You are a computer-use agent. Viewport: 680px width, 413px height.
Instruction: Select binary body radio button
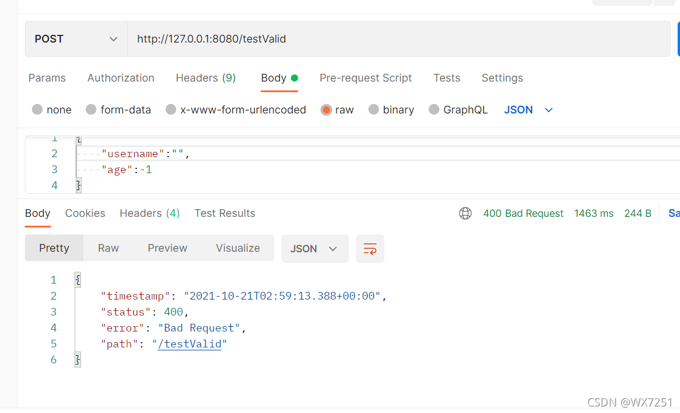(x=374, y=110)
